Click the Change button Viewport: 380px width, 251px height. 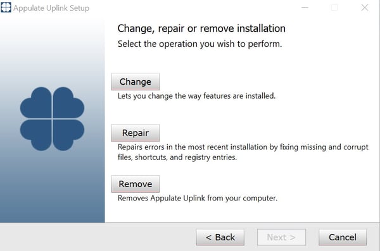tap(136, 82)
